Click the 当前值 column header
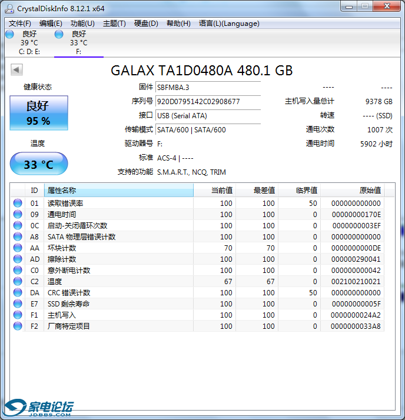 215,190
